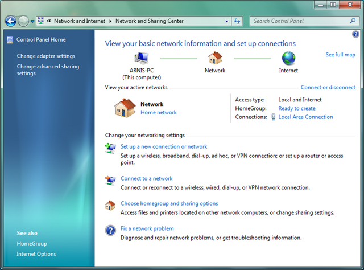Click the ARNIS-PC computer icon
This screenshot has height=270, width=364.
tap(142, 58)
